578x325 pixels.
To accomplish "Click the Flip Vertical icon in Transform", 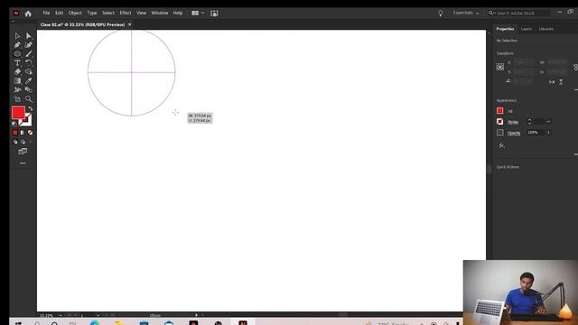I will coord(561,82).
